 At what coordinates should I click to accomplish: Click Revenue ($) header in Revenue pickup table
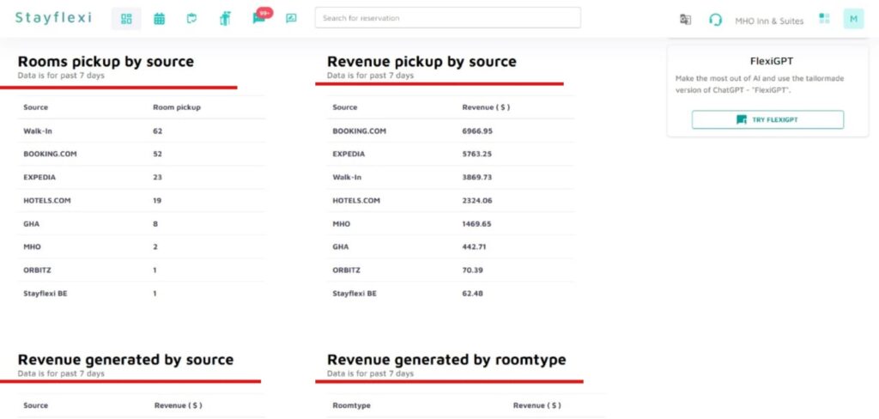pyautogui.click(x=486, y=107)
